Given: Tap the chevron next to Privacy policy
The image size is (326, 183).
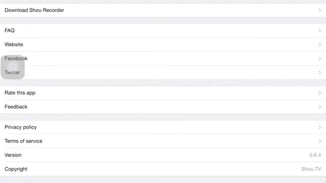Looking at the screenshot, I should point(320,127).
